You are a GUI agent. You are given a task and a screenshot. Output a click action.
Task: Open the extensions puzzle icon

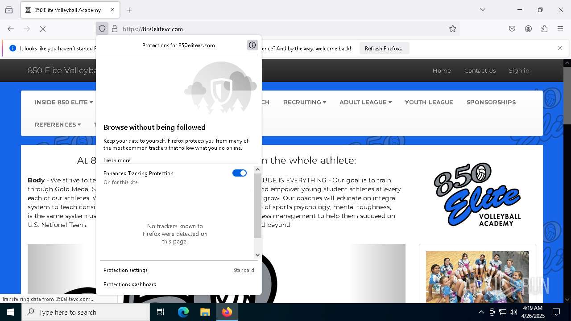pyautogui.click(x=544, y=29)
